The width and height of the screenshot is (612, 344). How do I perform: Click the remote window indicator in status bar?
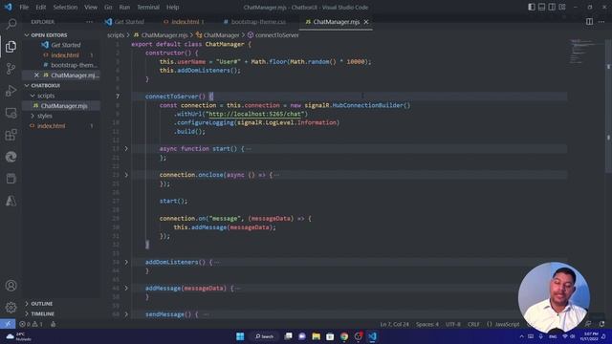pos(8,324)
